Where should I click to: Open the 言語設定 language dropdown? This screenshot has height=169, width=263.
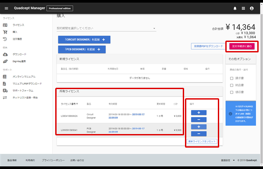(x=228, y=160)
